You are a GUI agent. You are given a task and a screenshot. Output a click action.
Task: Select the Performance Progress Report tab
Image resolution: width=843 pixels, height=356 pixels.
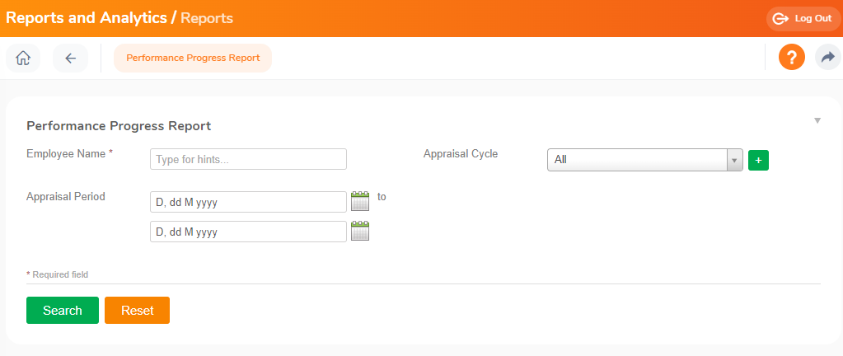pyautogui.click(x=193, y=58)
